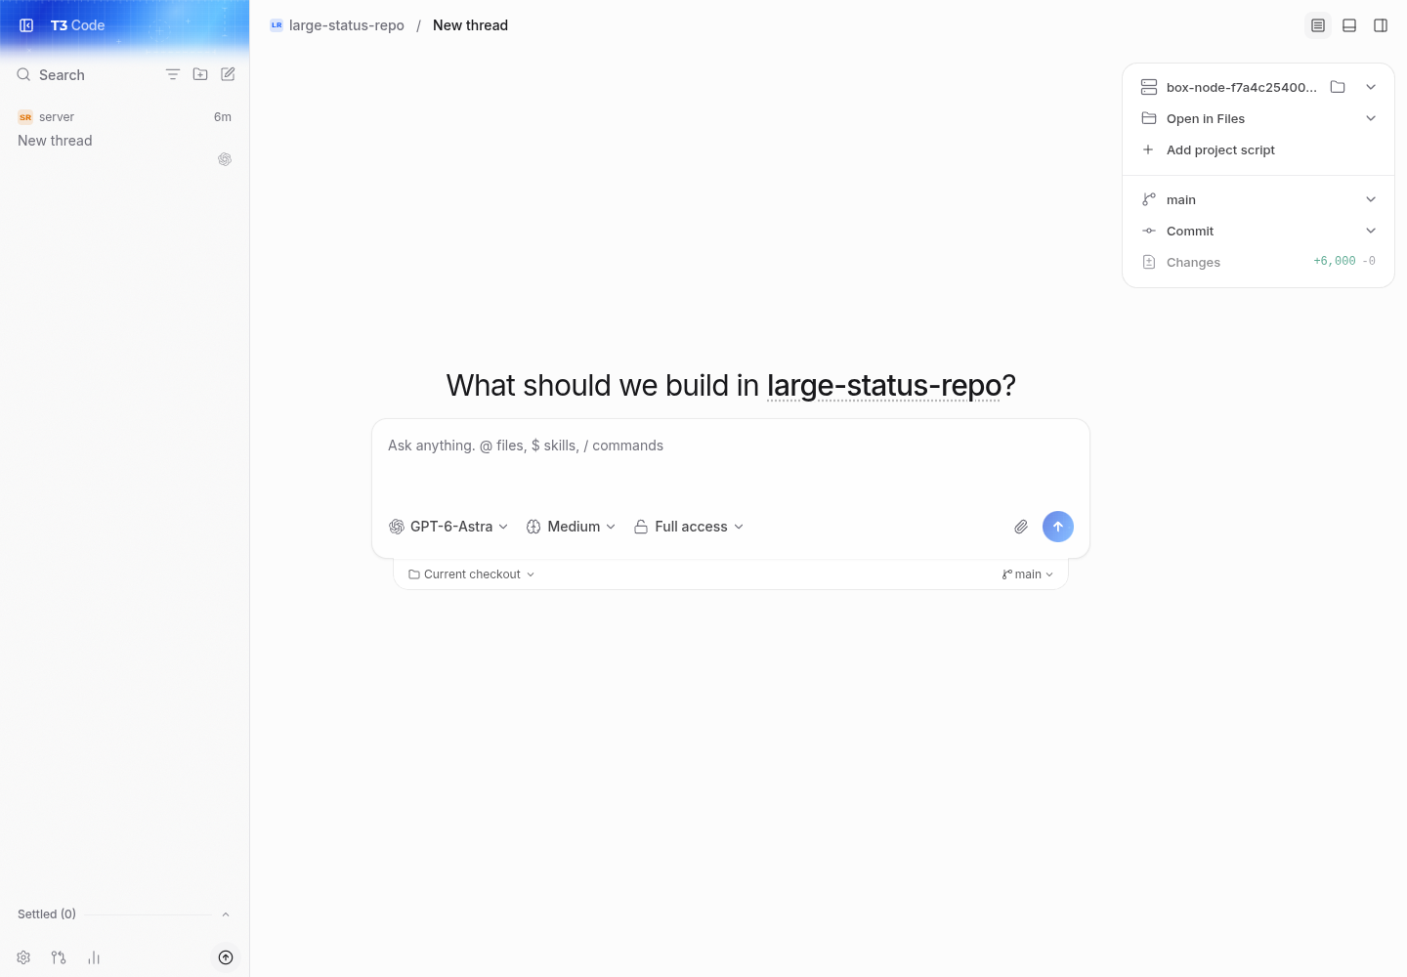Screen dimensions: 1407x977
Task: Click the SR server project badge
Action: pos(25,117)
